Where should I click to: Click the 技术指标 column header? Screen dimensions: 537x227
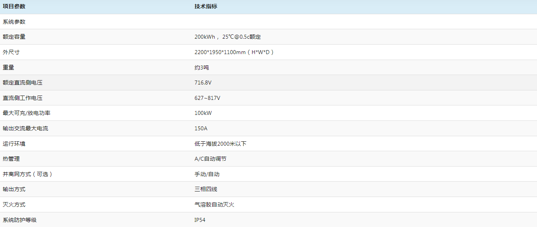coord(206,6)
